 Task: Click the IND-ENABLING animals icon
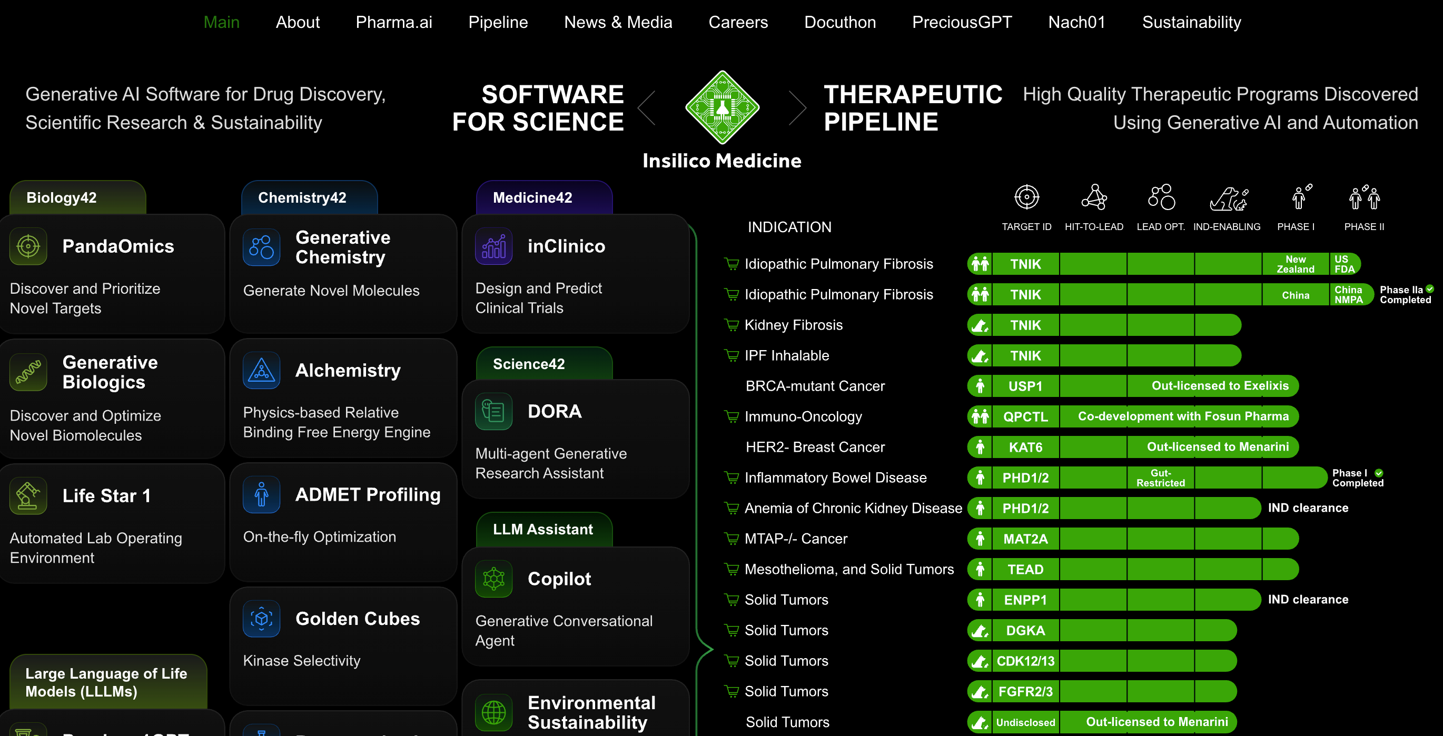point(1228,199)
